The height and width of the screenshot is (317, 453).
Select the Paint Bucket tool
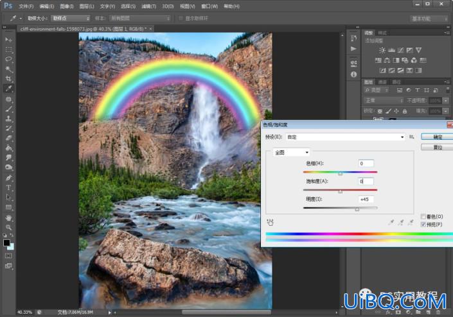pyautogui.click(x=8, y=148)
